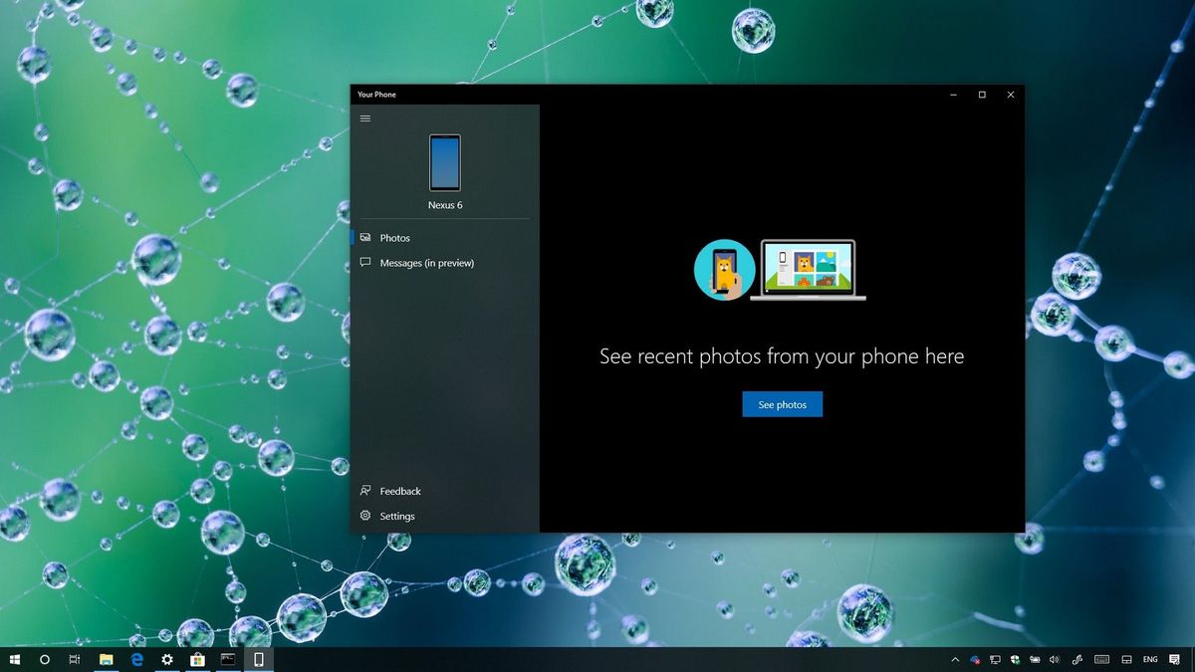
Task: Click the Windows Ink Workspace pen icon
Action: click(x=1076, y=660)
